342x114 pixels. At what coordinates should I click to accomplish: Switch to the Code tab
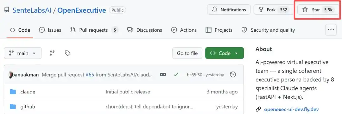point(20,30)
